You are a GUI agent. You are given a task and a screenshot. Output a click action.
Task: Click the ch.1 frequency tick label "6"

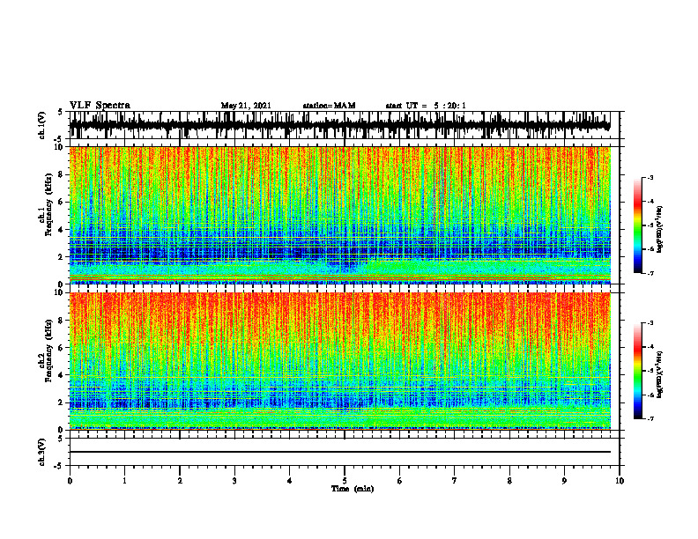coord(62,202)
